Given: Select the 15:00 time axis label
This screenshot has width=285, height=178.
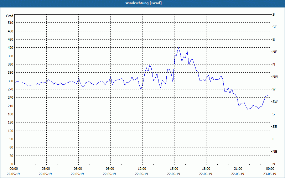Looking at the screenshot, I should 175,168.
